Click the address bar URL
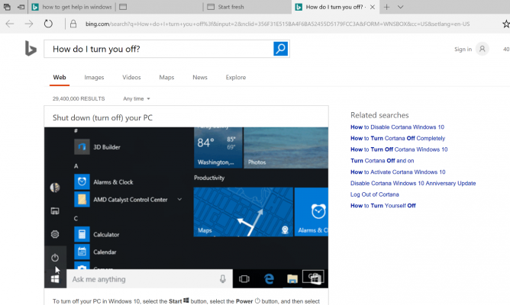This screenshot has height=305, width=510. (277, 24)
